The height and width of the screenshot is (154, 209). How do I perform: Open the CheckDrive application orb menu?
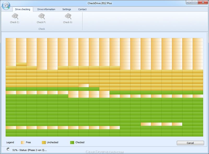pos(6,5)
